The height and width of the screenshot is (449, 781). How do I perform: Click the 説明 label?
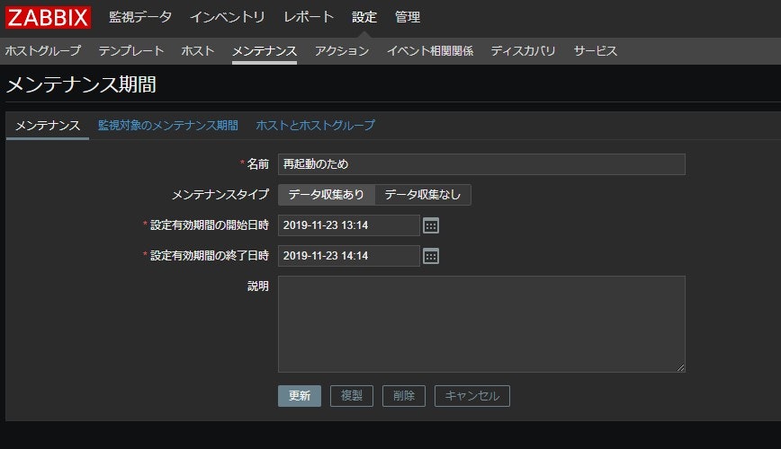click(258, 286)
